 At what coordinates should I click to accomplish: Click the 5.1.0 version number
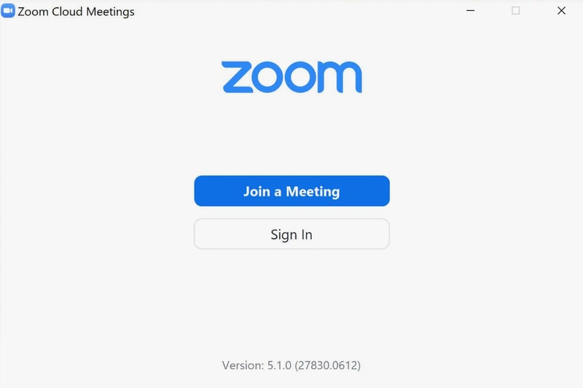(x=279, y=365)
